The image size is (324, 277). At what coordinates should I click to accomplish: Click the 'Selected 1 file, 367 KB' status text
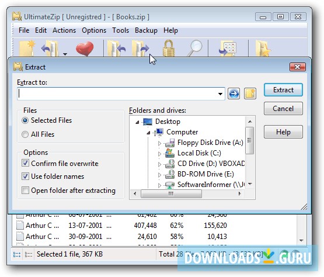[69, 254]
